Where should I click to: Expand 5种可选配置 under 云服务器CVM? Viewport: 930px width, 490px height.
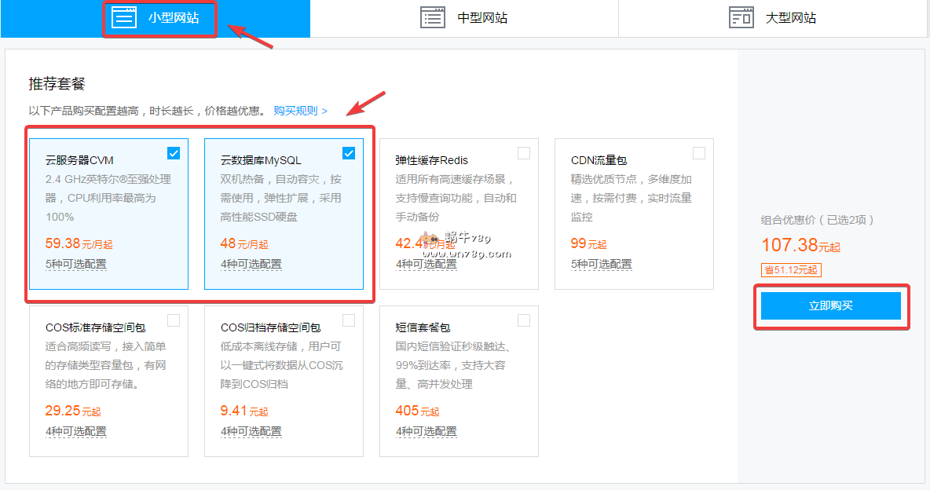(x=76, y=264)
